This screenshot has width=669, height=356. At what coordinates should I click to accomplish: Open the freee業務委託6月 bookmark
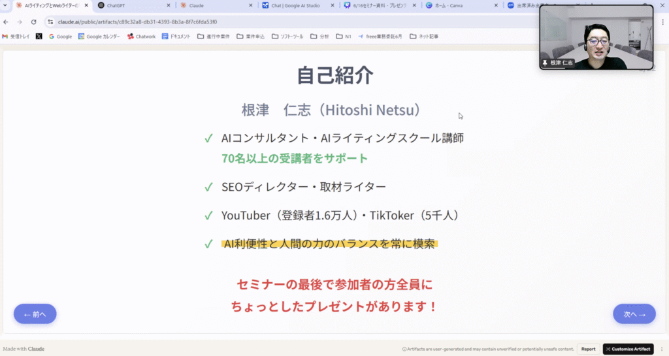380,37
